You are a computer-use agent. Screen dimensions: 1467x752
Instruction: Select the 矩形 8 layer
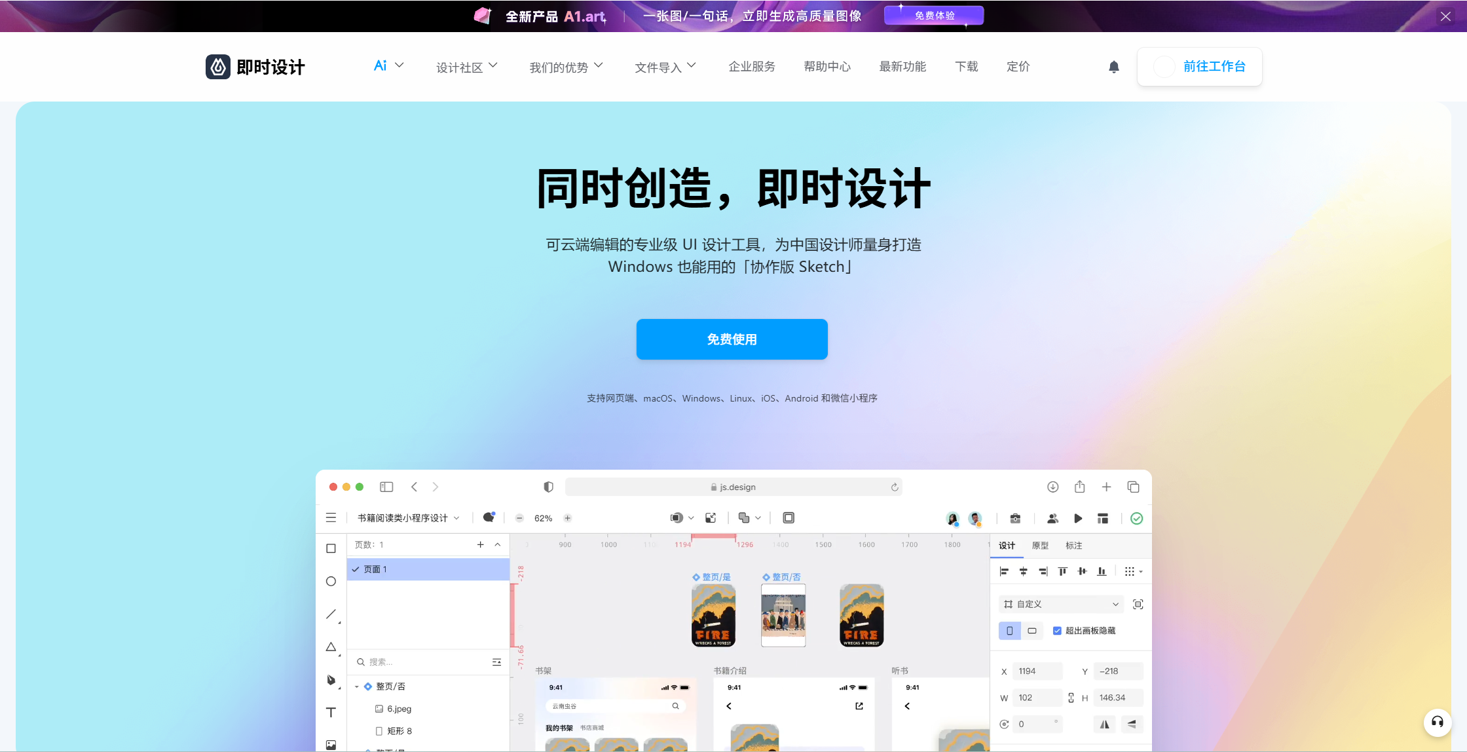point(394,731)
